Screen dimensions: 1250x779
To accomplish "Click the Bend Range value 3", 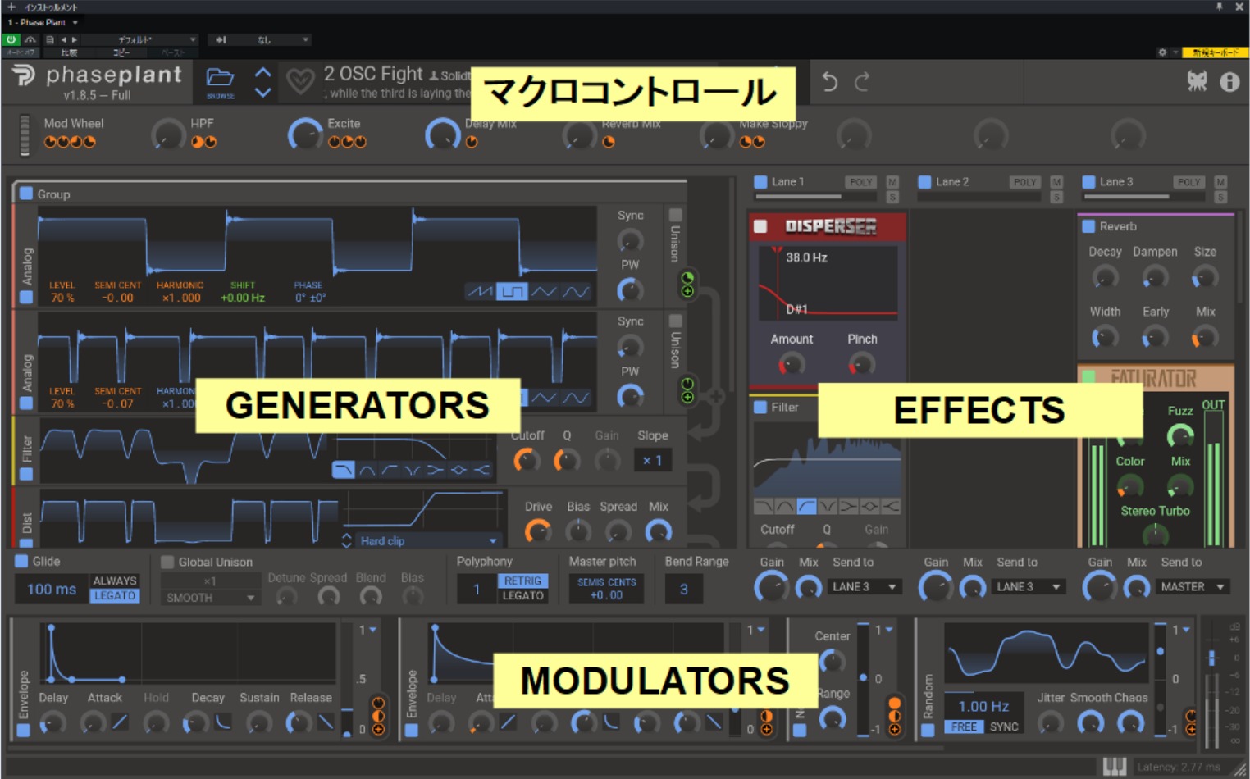I will point(683,589).
